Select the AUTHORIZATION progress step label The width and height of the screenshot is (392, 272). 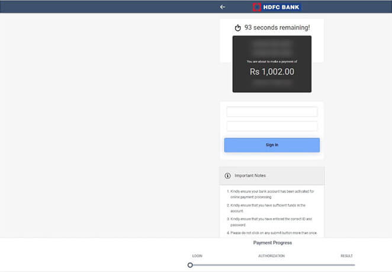(271, 256)
